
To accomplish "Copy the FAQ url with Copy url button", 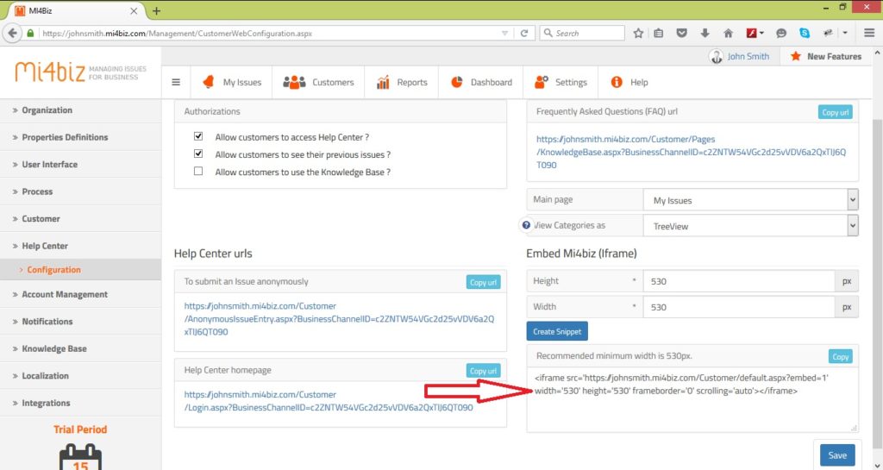I will [835, 112].
